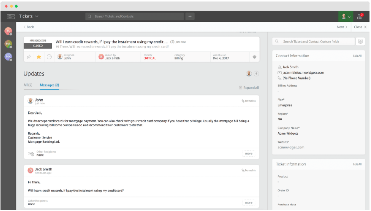Open the knowledge base book icon
The height and width of the screenshot is (211, 371).
pyautogui.click(x=360, y=42)
